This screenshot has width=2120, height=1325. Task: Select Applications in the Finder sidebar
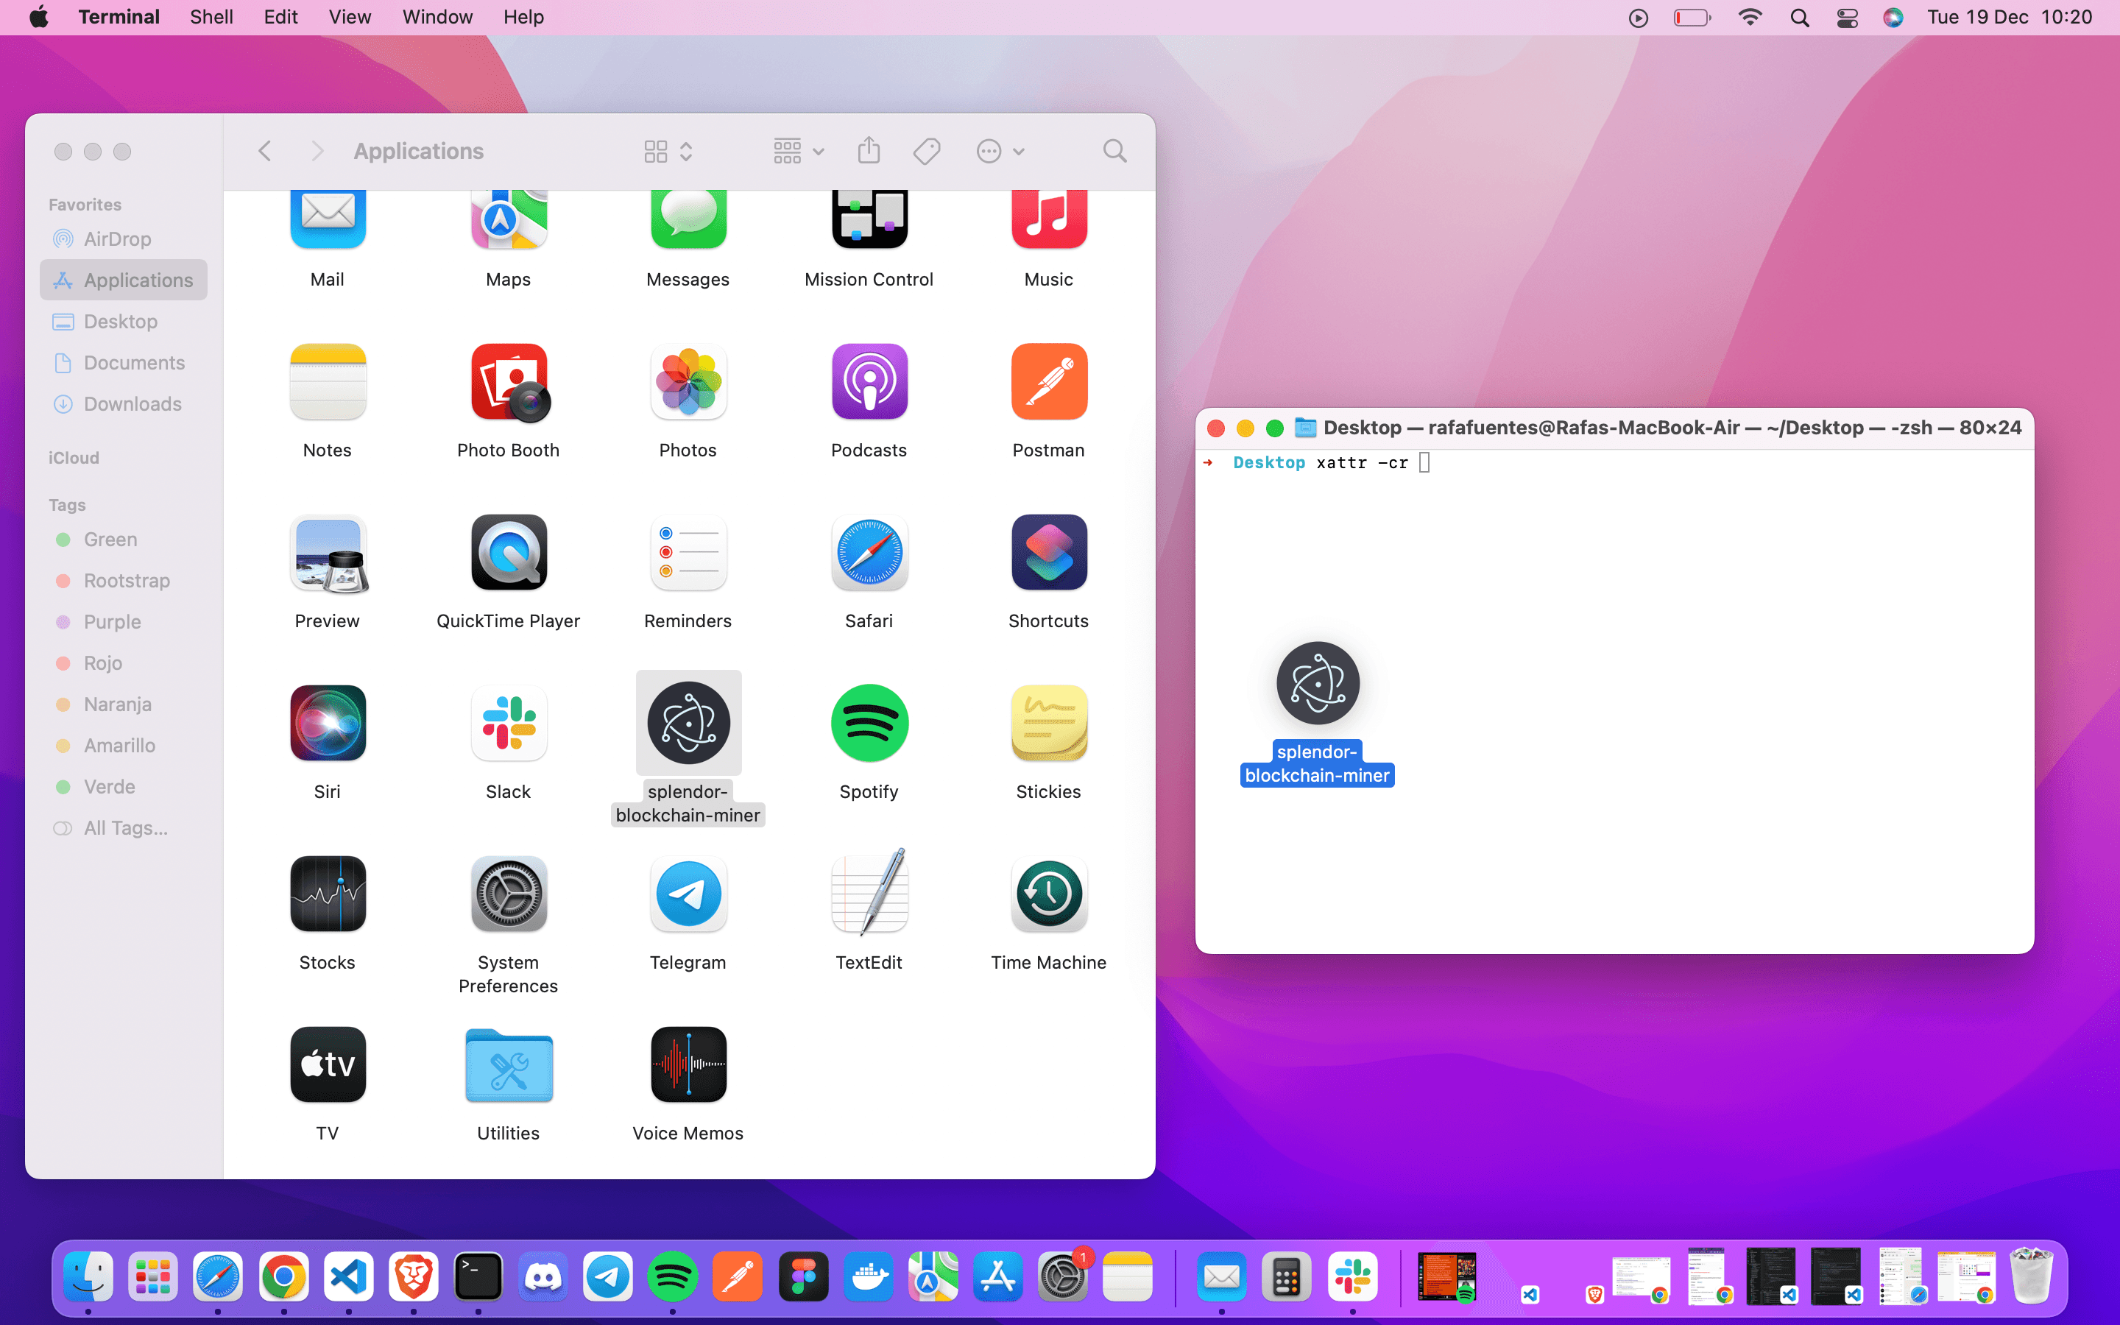(x=124, y=280)
